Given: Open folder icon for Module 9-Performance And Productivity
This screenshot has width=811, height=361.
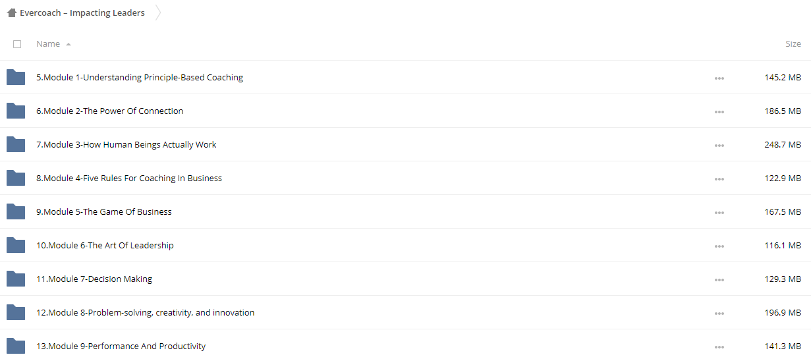Looking at the screenshot, I should click(16, 346).
